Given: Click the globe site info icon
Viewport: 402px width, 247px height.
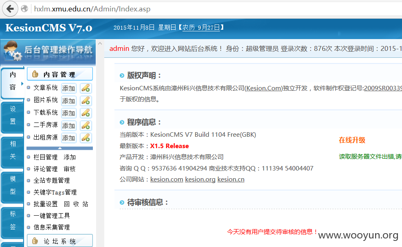Looking at the screenshot, I should click(x=24, y=9).
